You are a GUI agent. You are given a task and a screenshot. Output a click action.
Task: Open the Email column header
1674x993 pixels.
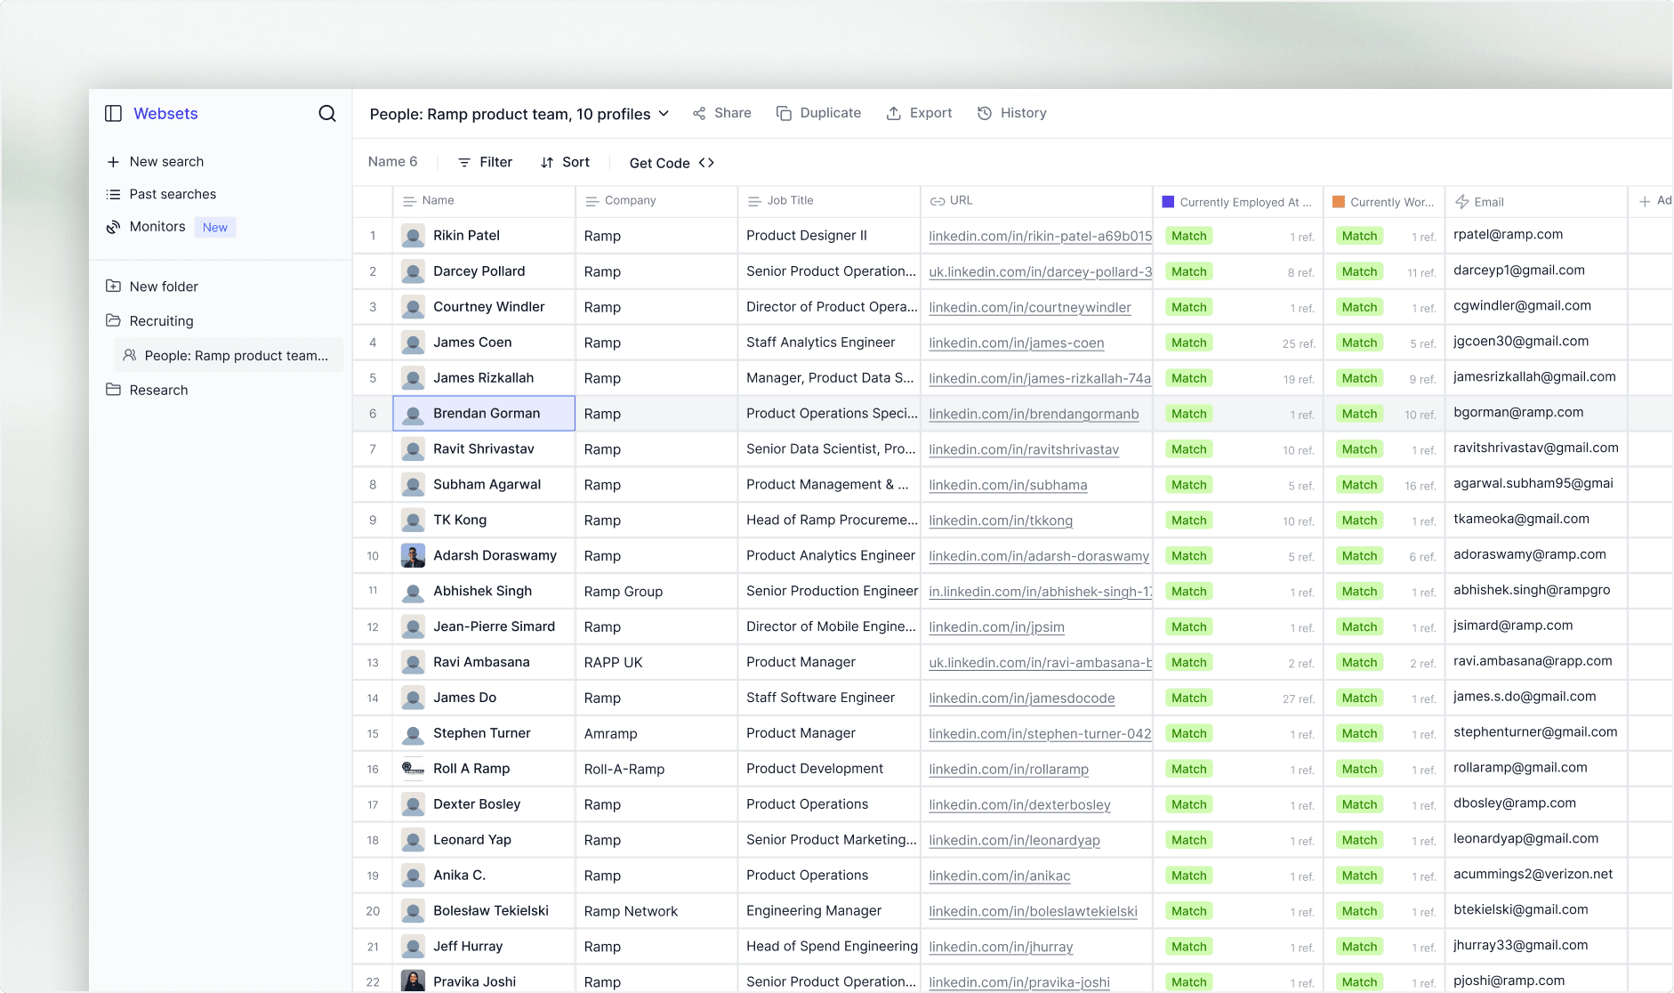(1536, 202)
